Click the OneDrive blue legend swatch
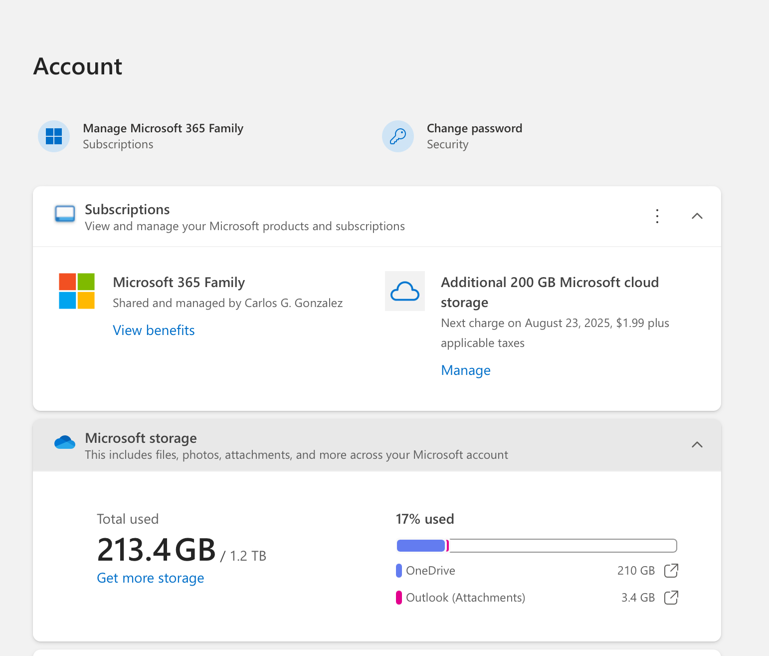Viewport: 769px width, 656px height. pos(399,571)
